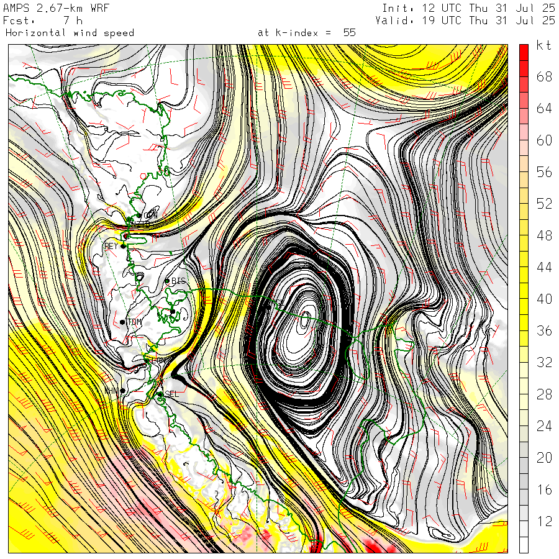Click the 68 value on the color scale
Screen dimensions: 559x559
point(544,76)
